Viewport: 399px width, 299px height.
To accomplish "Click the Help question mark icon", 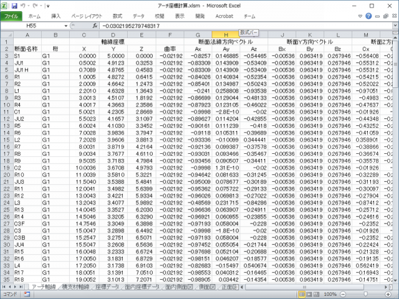I will 367,15.
